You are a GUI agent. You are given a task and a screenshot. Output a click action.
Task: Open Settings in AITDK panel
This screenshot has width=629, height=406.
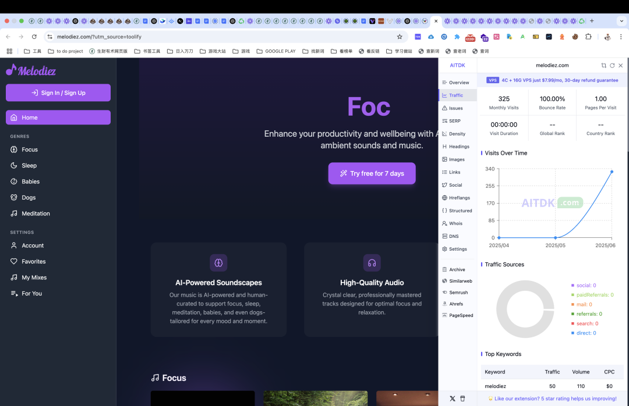(x=457, y=250)
